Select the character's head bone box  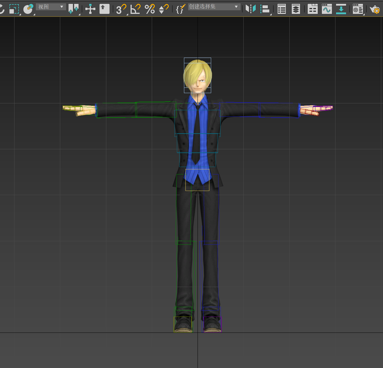tap(198, 75)
